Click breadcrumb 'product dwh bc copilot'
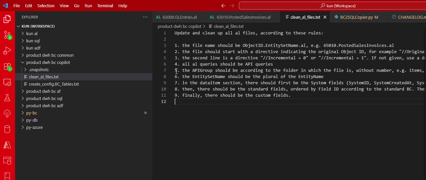426x180 pixels. tap(179, 26)
